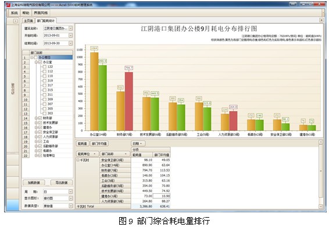Click the 导出数据 button
Viewport: 329px width, 227px height.
(x=62, y=183)
